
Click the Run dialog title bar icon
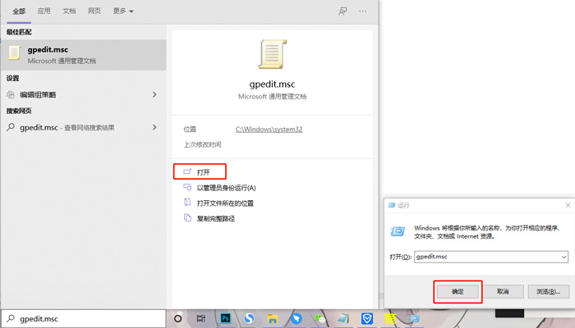coord(392,205)
